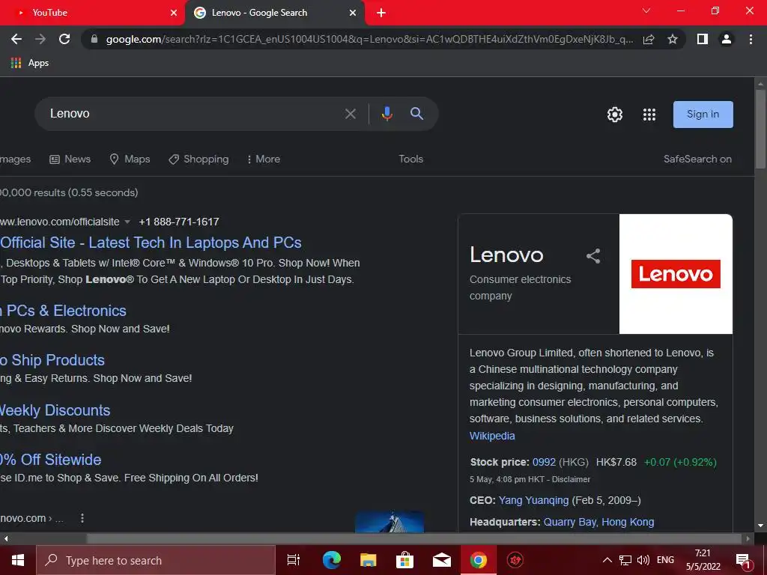
Task: Select the Lenovo - Google Search tab
Action: point(274,13)
